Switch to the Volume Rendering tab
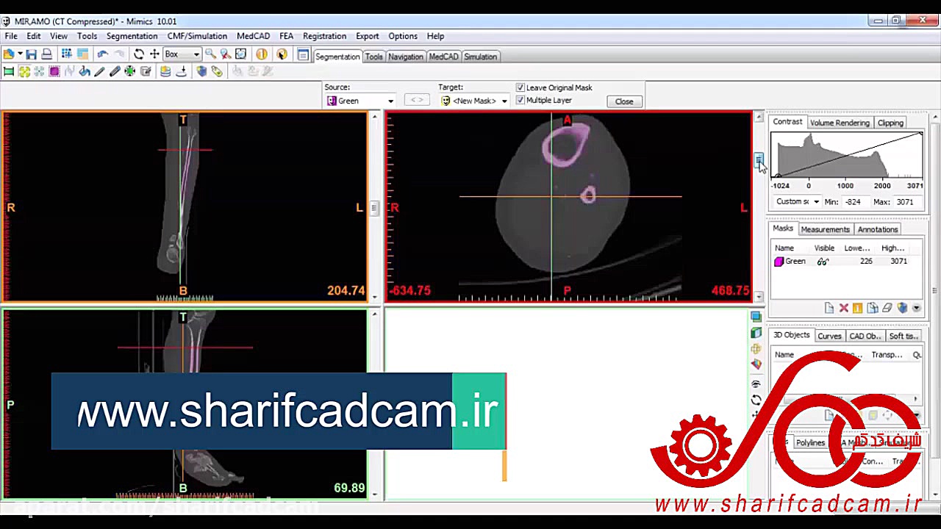 840,123
